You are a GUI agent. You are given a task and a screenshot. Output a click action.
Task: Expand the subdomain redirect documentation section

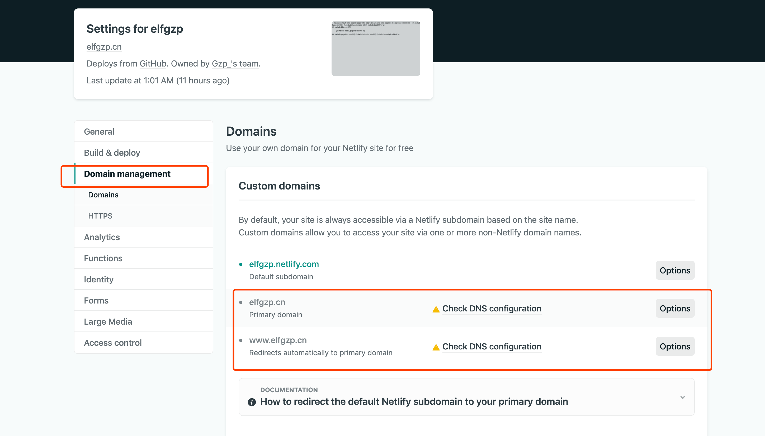[682, 397]
